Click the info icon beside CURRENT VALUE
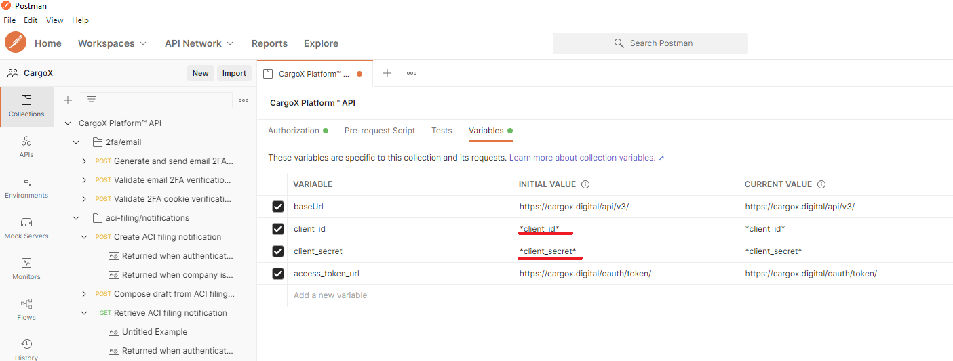Image resolution: width=953 pixels, height=361 pixels. [821, 184]
